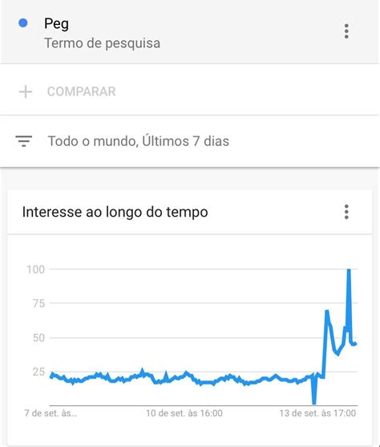Click the 7 de set. axis label
This screenshot has height=447, width=380.
pos(51,413)
